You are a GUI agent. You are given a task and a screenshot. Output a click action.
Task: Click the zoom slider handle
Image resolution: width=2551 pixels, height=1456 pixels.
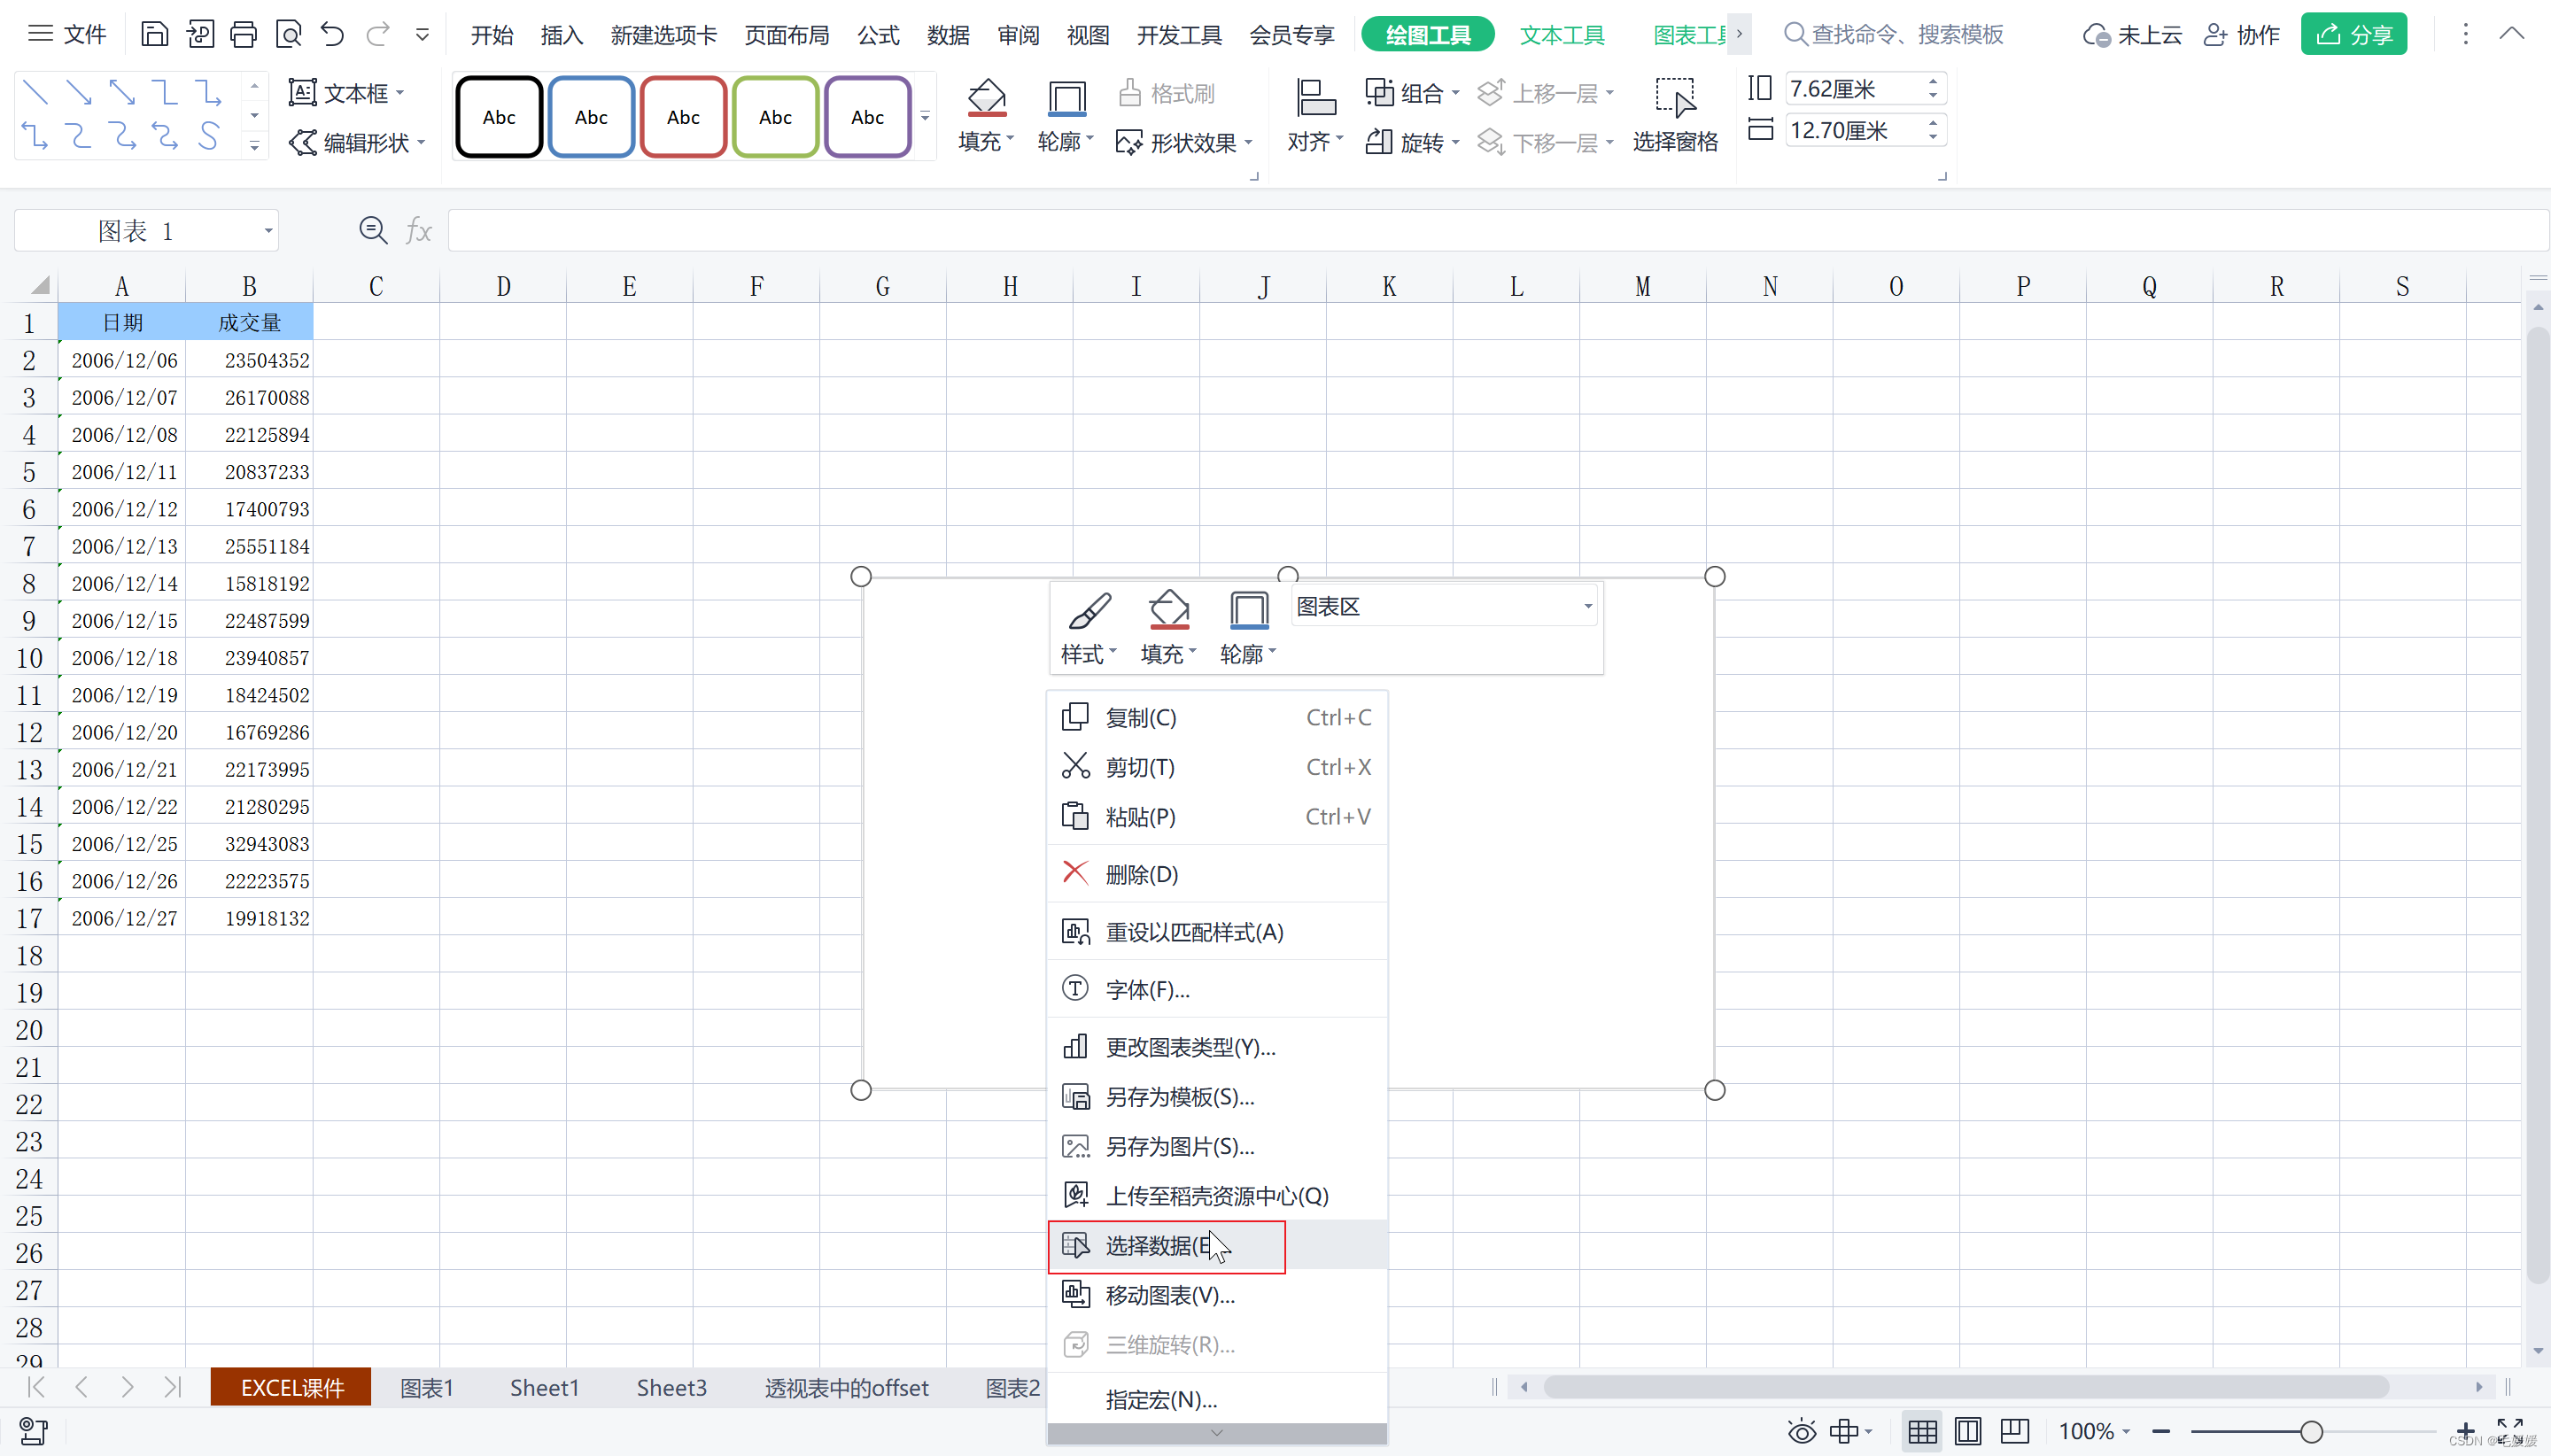point(2311,1432)
